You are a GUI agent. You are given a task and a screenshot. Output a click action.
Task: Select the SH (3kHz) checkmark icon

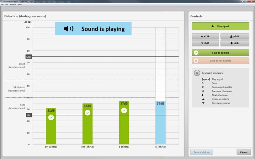click(x=51, y=117)
